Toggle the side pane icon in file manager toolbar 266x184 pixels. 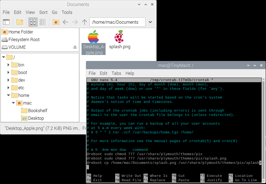(x=6, y=22)
